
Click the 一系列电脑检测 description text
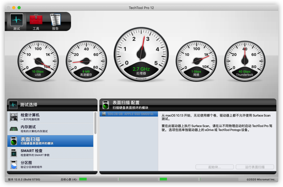pyautogui.click(x=30, y=119)
